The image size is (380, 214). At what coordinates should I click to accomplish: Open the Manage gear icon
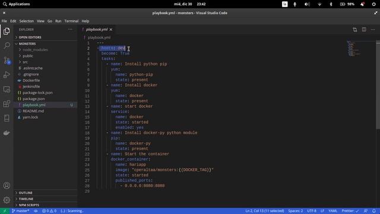[x=7, y=200]
